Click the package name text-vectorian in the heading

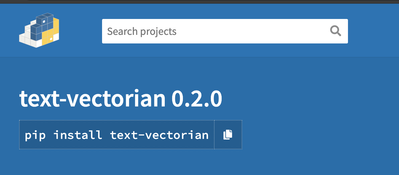pyautogui.click(x=93, y=99)
